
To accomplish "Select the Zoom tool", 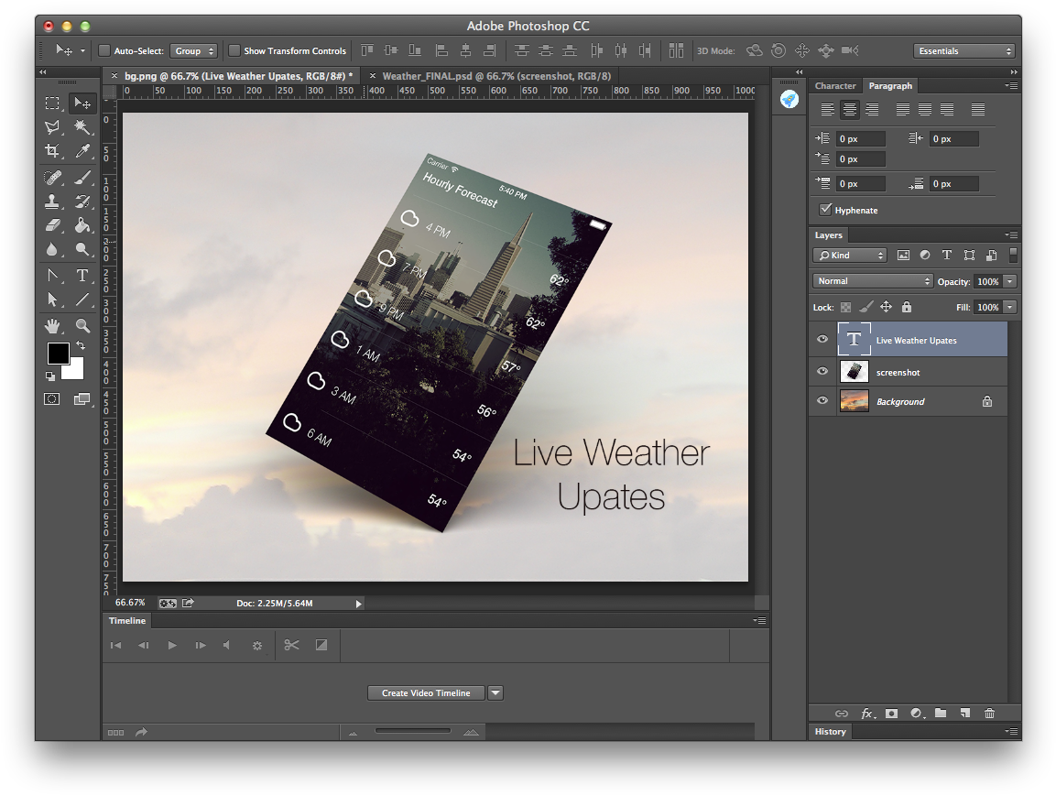I will [82, 326].
